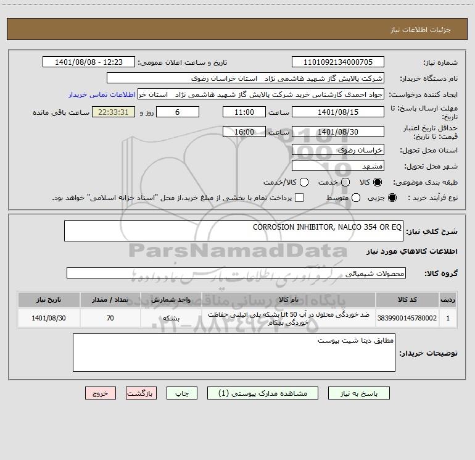The image size is (475, 460).
Task: Click the product name cell ضد خوردگی
Action: 289,319
